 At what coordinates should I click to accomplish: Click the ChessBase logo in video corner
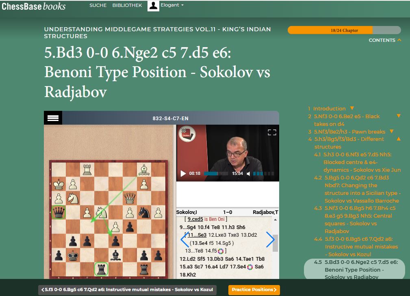point(187,134)
